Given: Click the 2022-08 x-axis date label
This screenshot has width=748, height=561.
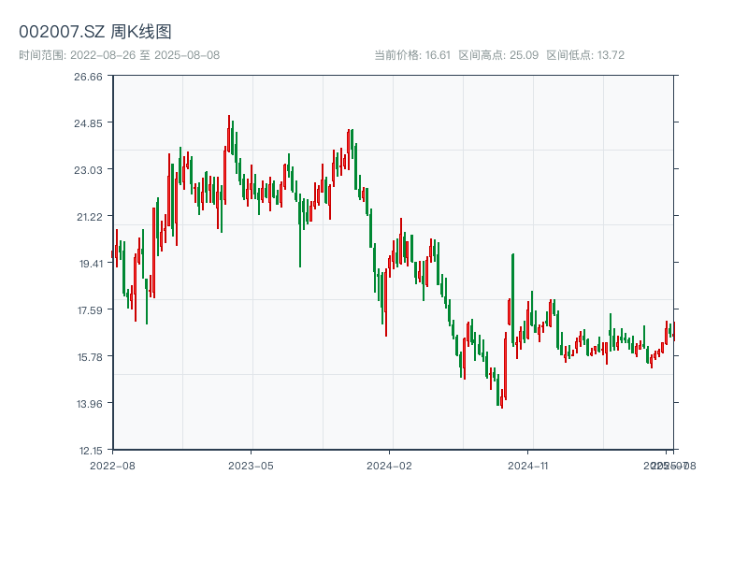Looking at the screenshot, I should pyautogui.click(x=112, y=465).
